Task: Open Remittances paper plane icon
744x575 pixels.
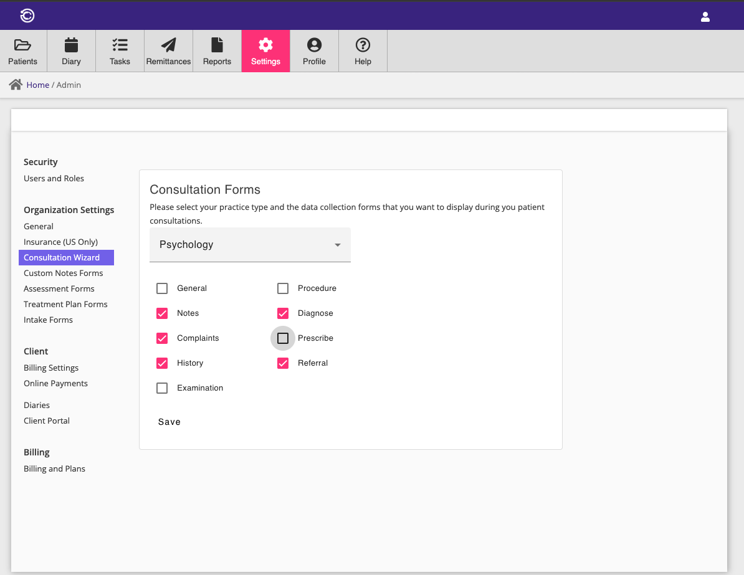Action: (x=168, y=45)
